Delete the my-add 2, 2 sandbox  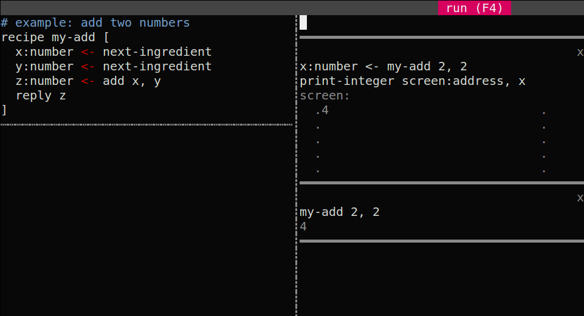coord(580,197)
